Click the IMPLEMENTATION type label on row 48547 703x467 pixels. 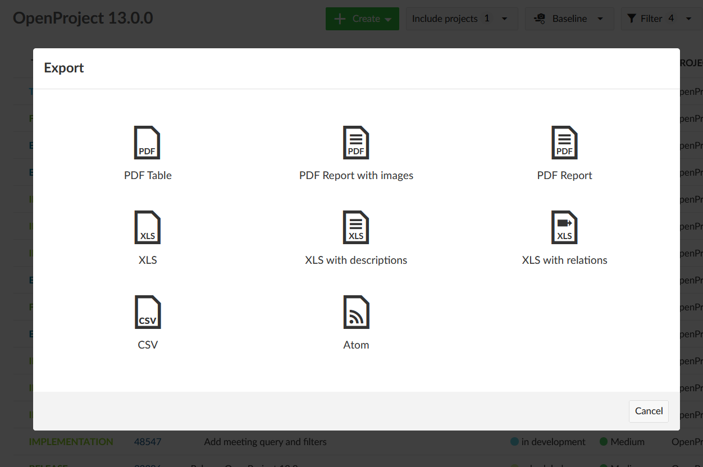[71, 442]
